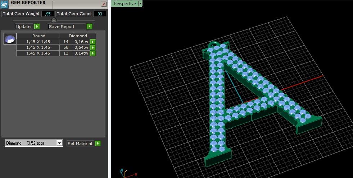Click the Update button
The image size is (353, 178).
click(x=24, y=27)
